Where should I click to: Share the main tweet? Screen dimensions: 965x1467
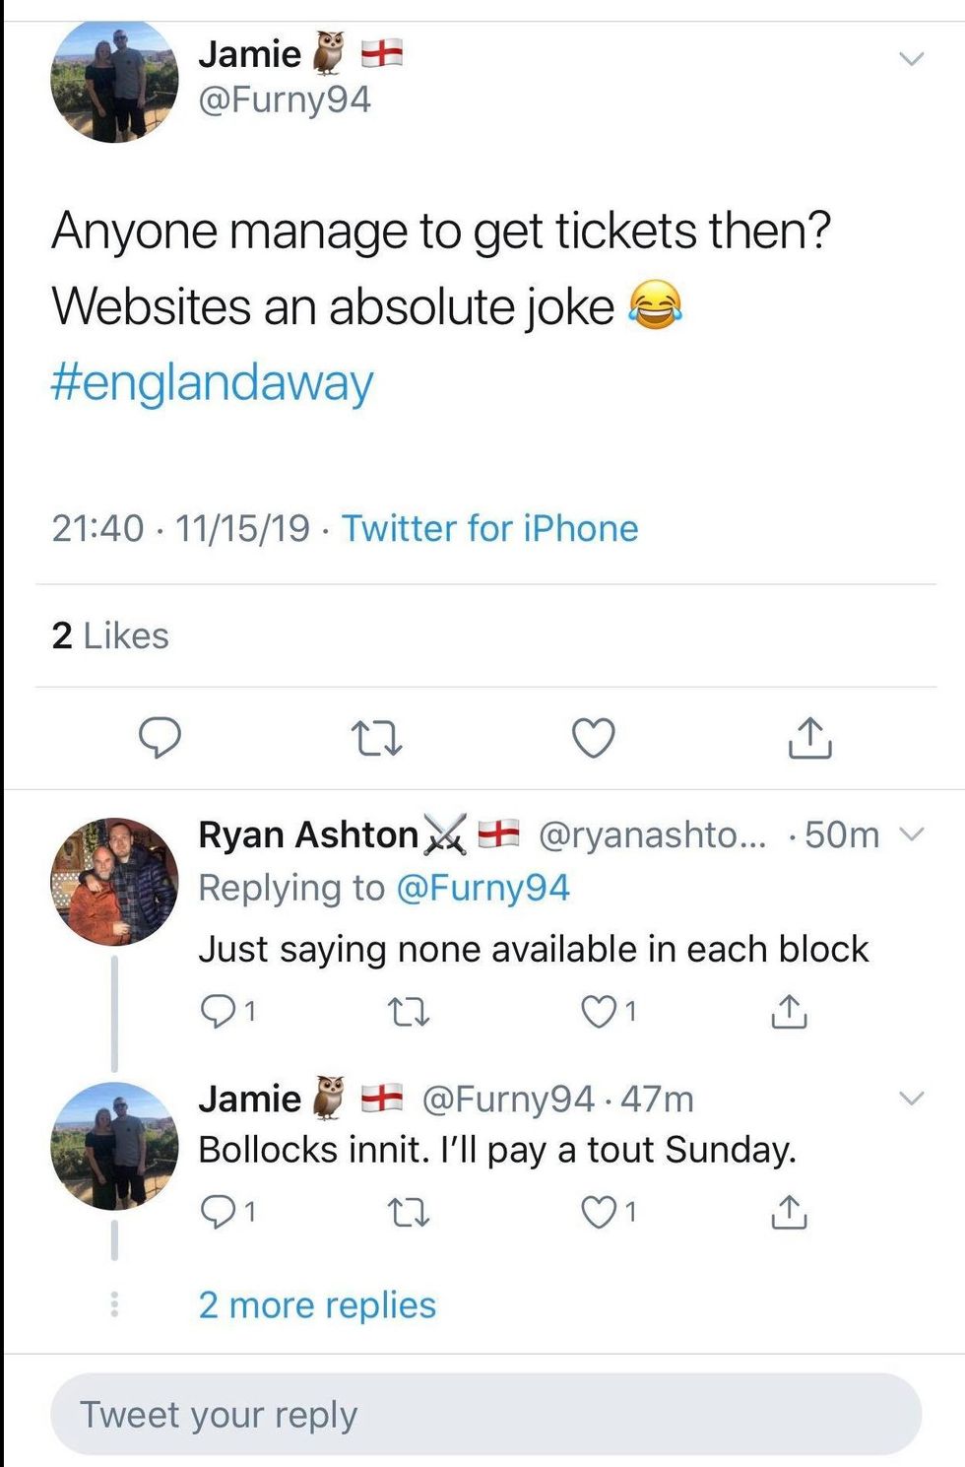(809, 738)
